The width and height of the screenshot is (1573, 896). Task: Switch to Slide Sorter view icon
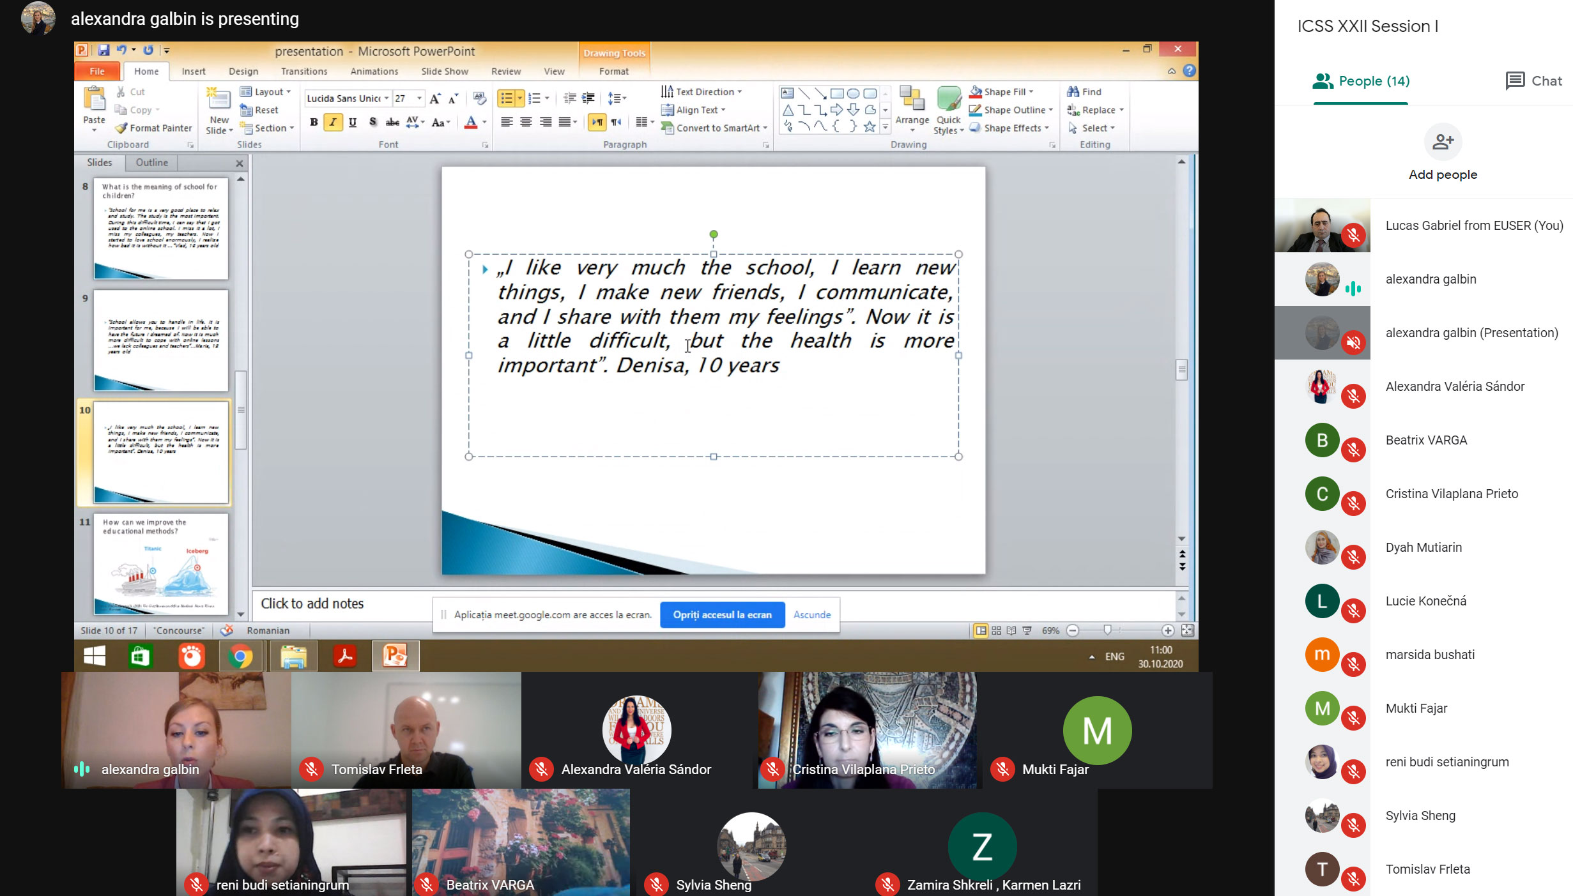[996, 631]
